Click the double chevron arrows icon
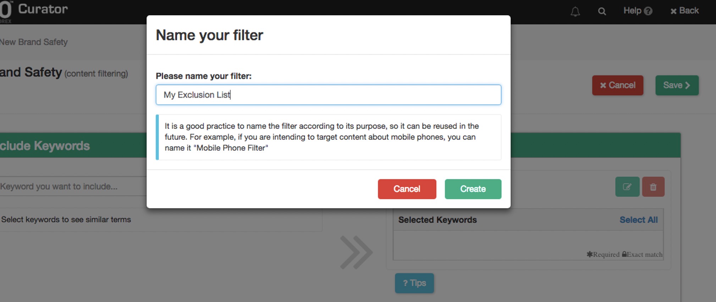 click(x=356, y=252)
